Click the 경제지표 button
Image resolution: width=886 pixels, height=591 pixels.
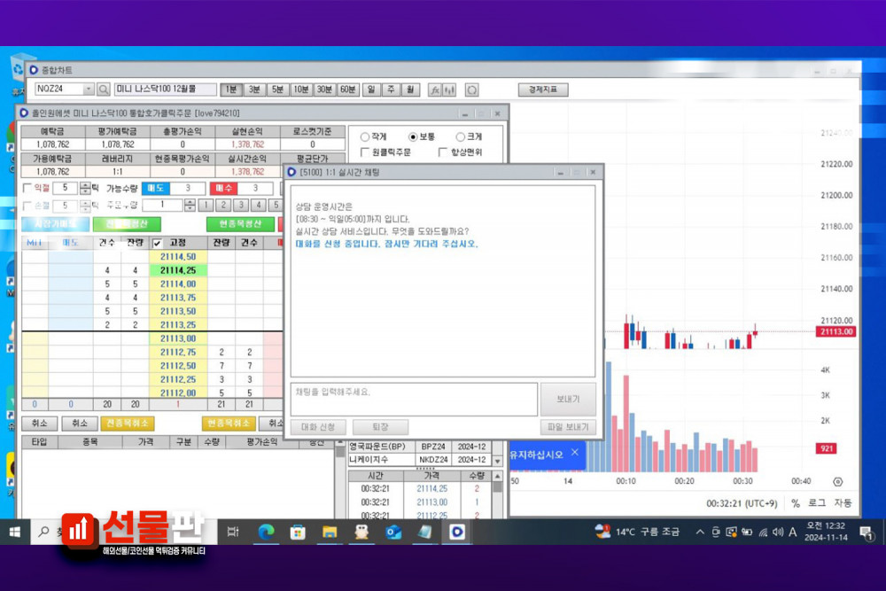pyautogui.click(x=542, y=89)
